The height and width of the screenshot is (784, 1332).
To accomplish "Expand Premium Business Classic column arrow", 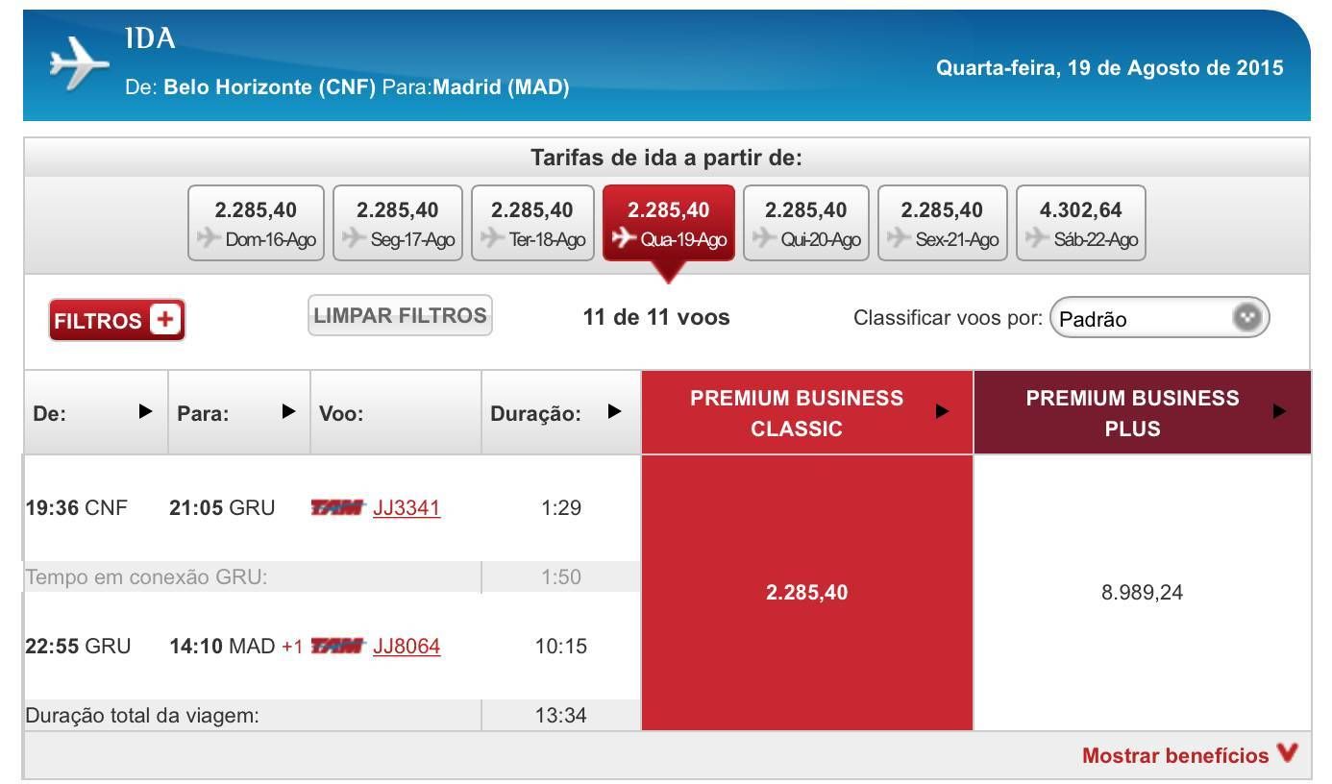I will (943, 411).
